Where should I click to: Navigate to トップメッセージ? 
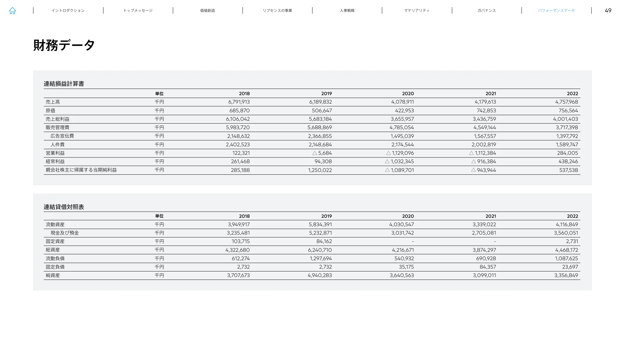click(x=138, y=10)
